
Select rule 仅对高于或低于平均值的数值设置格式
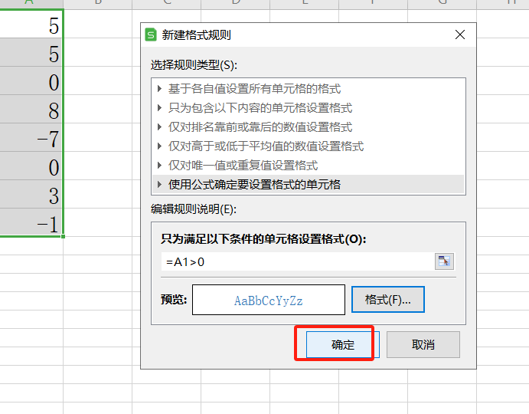point(308,146)
